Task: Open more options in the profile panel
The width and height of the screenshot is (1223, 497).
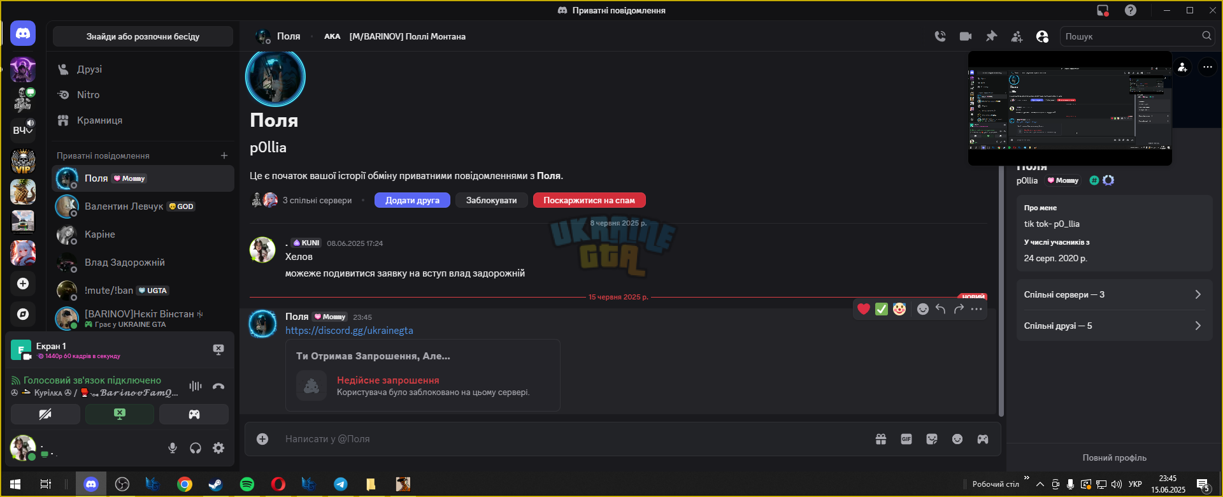Action: click(1208, 67)
